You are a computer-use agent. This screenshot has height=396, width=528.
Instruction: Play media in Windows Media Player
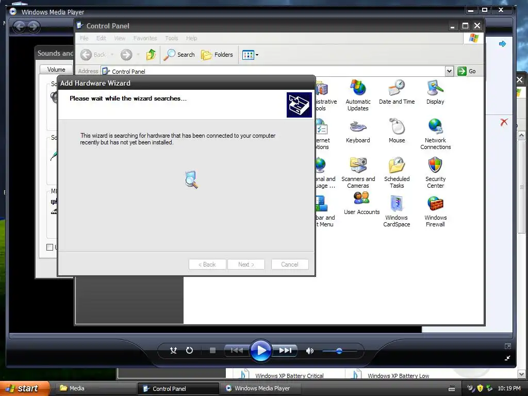click(260, 351)
